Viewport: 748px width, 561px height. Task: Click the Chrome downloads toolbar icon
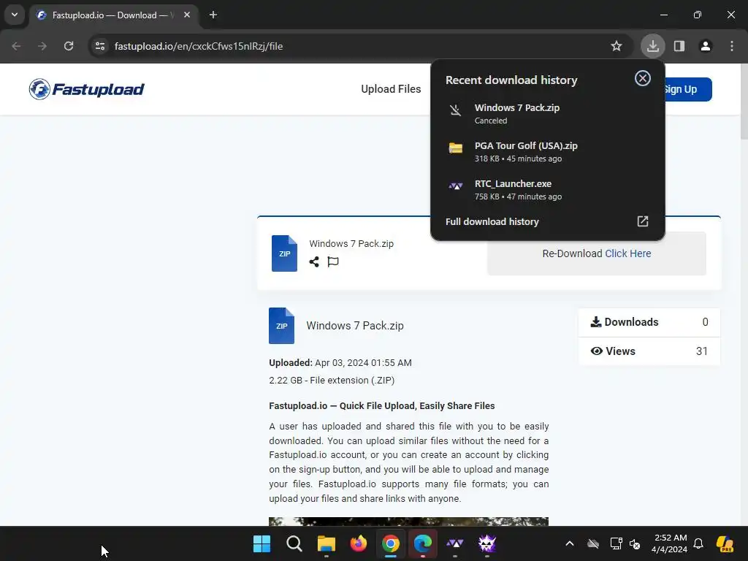point(652,46)
